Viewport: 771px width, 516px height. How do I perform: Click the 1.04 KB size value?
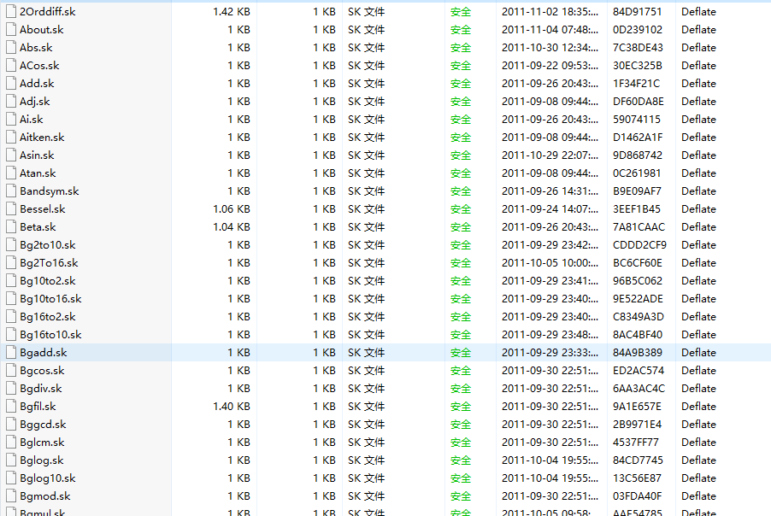coord(232,226)
